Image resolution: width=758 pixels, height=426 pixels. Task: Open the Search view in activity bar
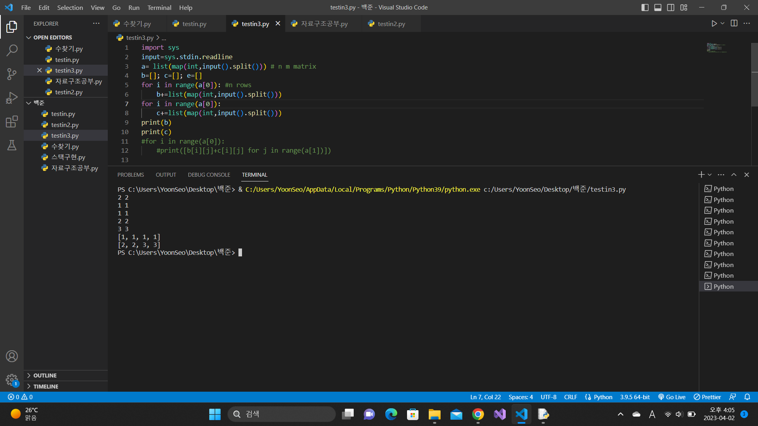(12, 50)
